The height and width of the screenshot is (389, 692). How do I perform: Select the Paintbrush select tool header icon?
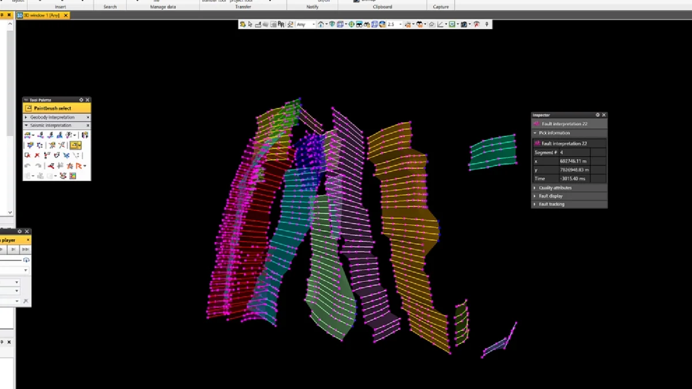(x=28, y=108)
